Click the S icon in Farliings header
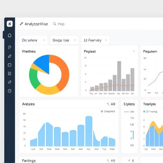The height and width of the screenshot is (163, 163). point(108,161)
